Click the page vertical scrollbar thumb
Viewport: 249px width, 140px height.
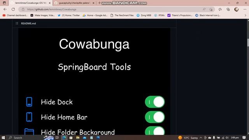[x=248, y=42]
